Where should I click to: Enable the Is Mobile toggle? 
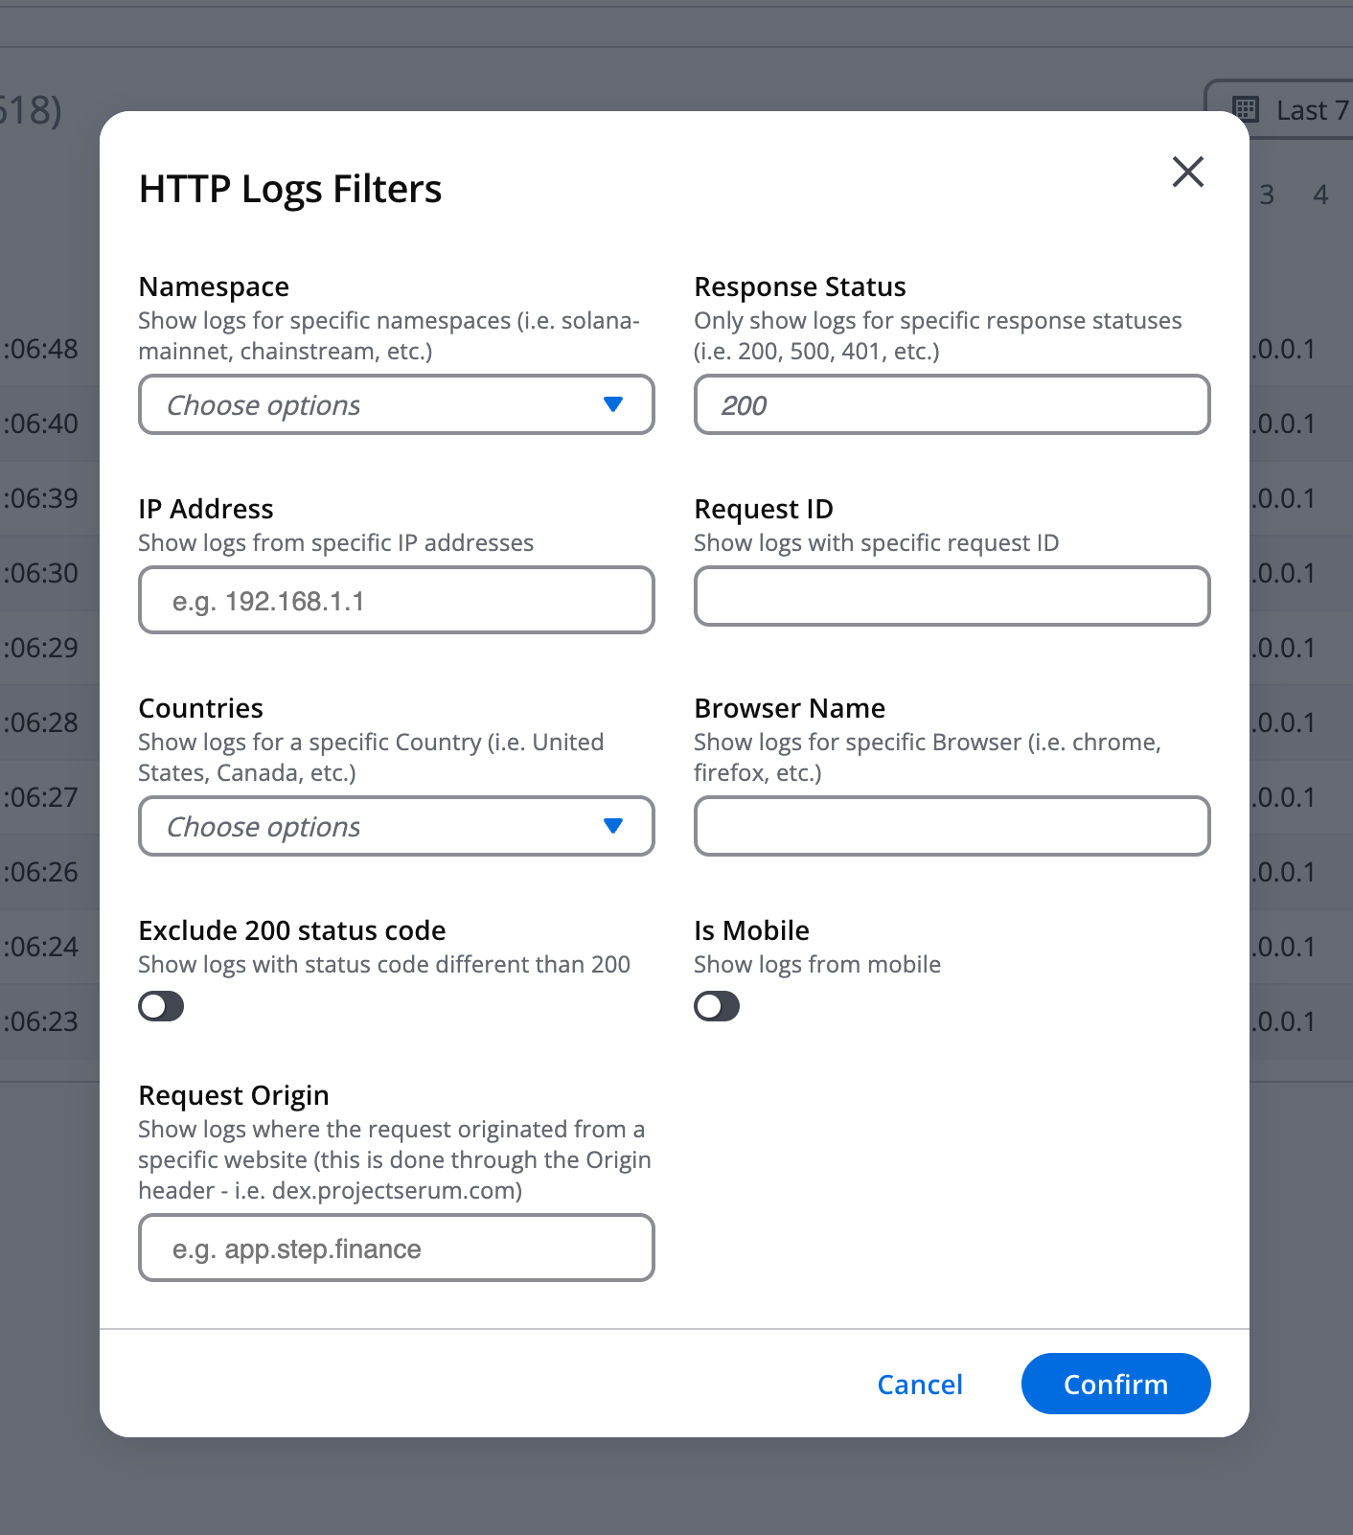pyautogui.click(x=716, y=1005)
